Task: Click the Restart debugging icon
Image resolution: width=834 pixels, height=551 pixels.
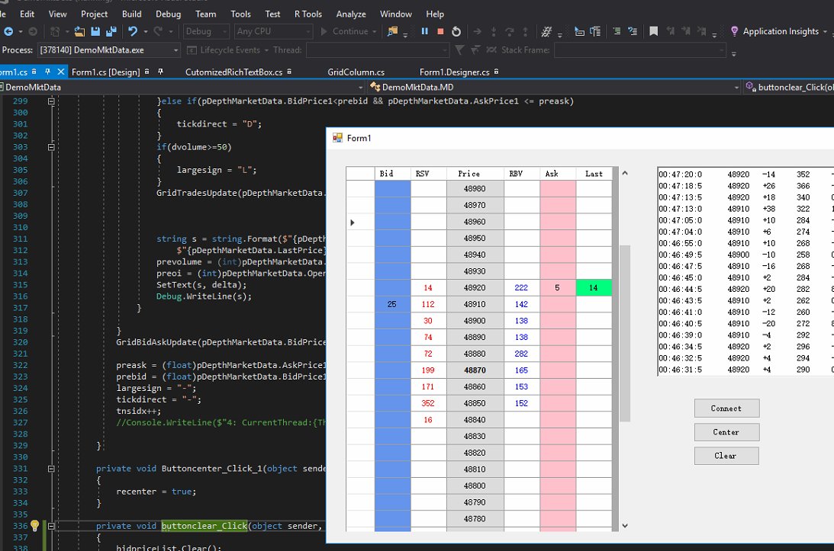Action: click(456, 32)
